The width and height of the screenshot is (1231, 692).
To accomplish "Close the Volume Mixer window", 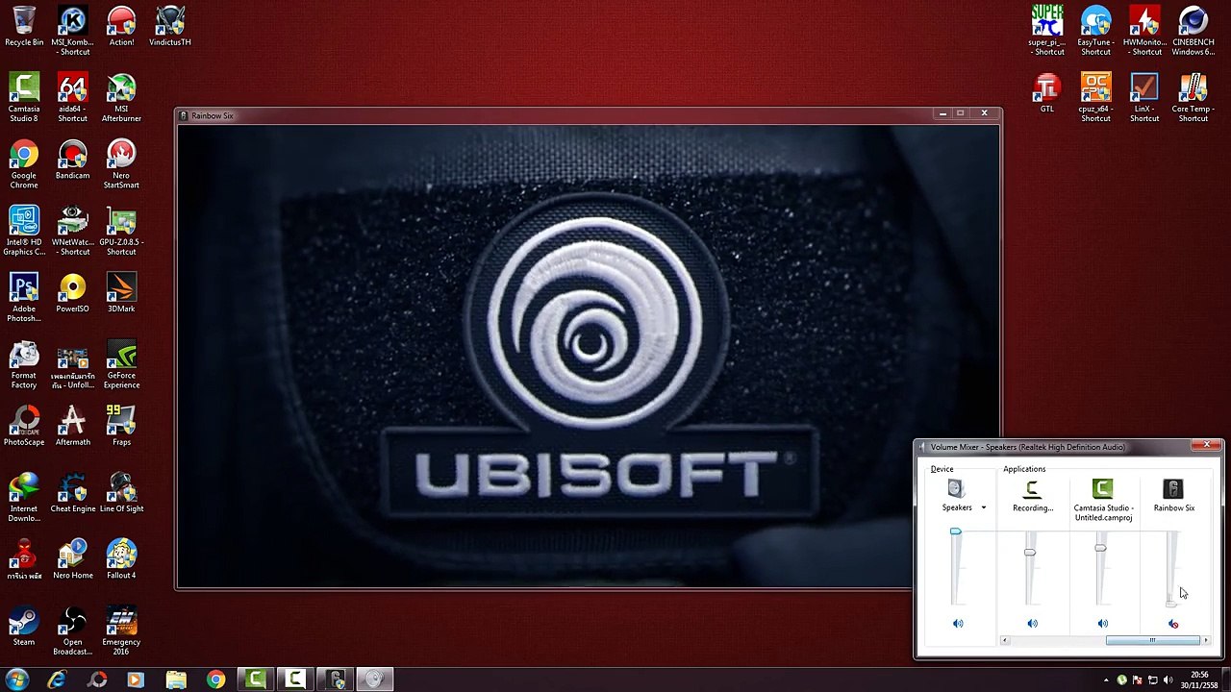I will [x=1207, y=445].
